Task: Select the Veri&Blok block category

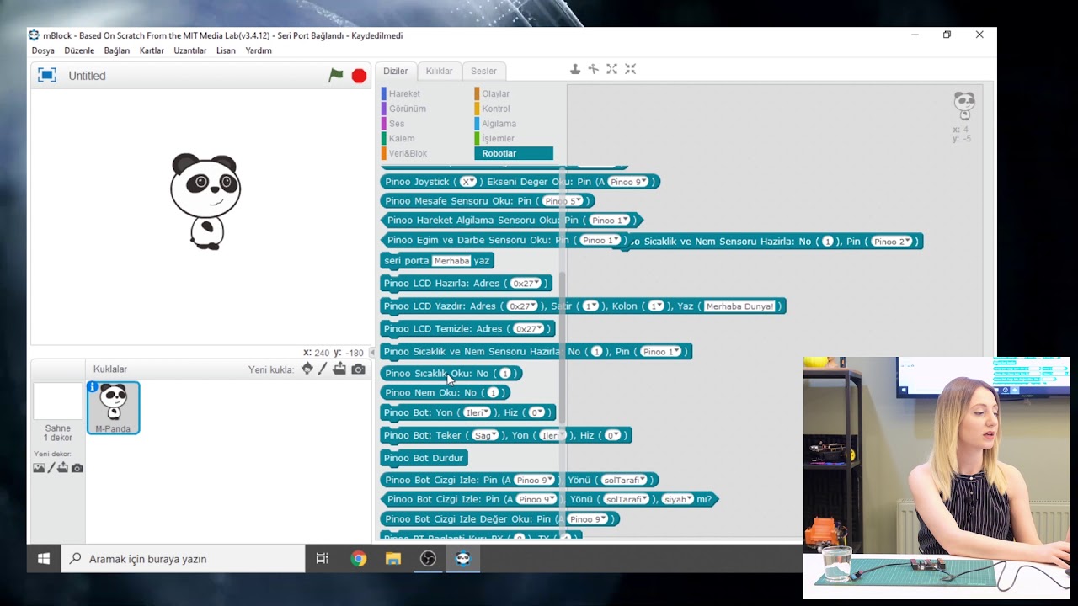Action: coord(408,153)
